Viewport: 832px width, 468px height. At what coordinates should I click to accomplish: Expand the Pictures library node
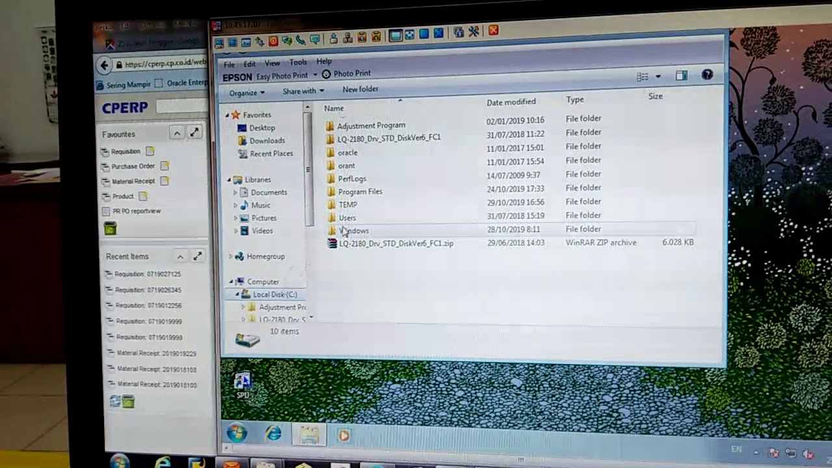point(236,218)
